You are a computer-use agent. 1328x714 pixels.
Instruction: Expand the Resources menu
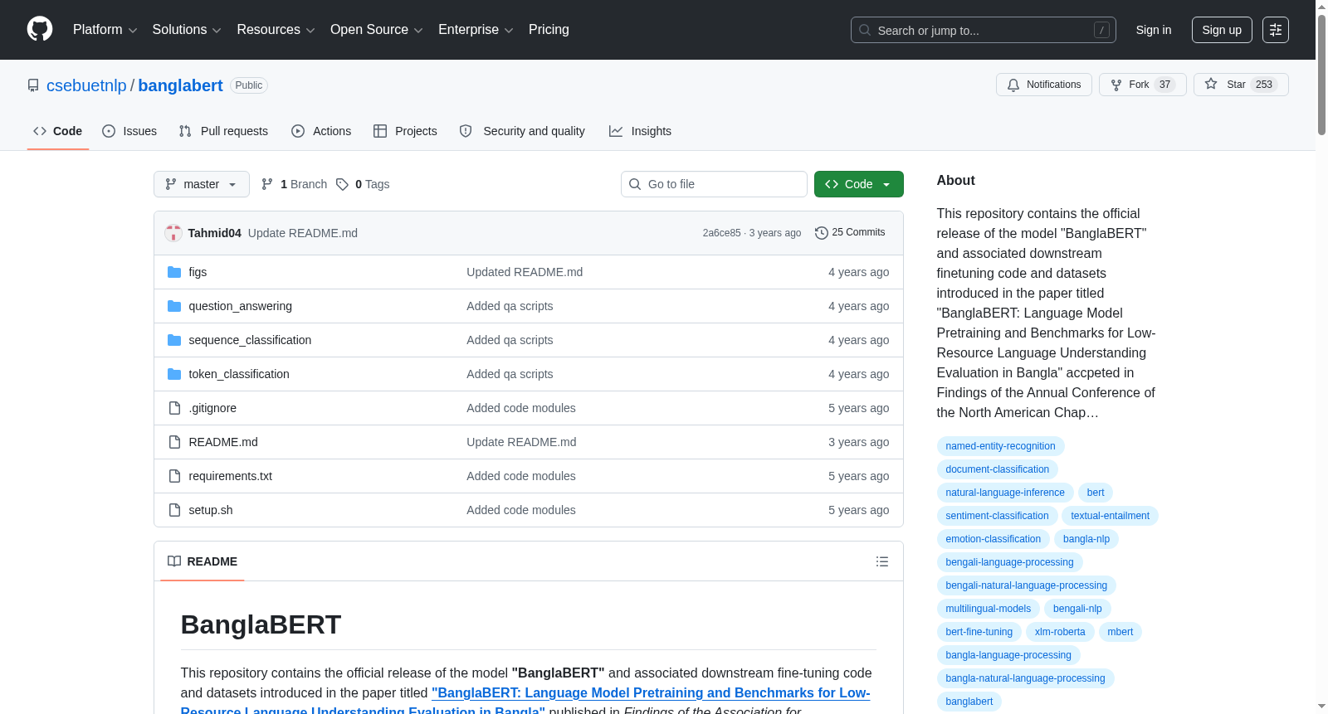(x=276, y=30)
